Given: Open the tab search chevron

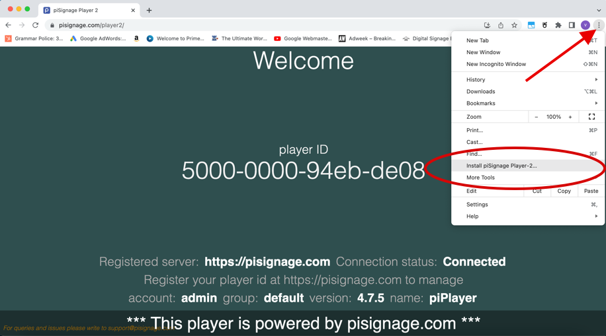Looking at the screenshot, I should (599, 11).
